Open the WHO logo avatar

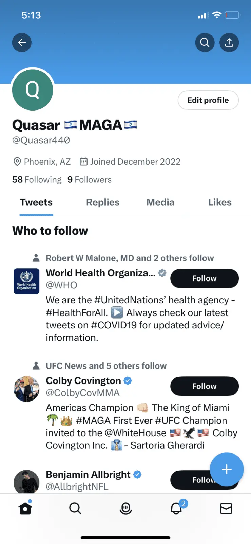tap(26, 281)
